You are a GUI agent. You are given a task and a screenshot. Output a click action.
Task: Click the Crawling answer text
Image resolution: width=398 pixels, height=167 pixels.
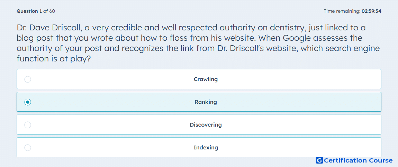click(x=206, y=79)
